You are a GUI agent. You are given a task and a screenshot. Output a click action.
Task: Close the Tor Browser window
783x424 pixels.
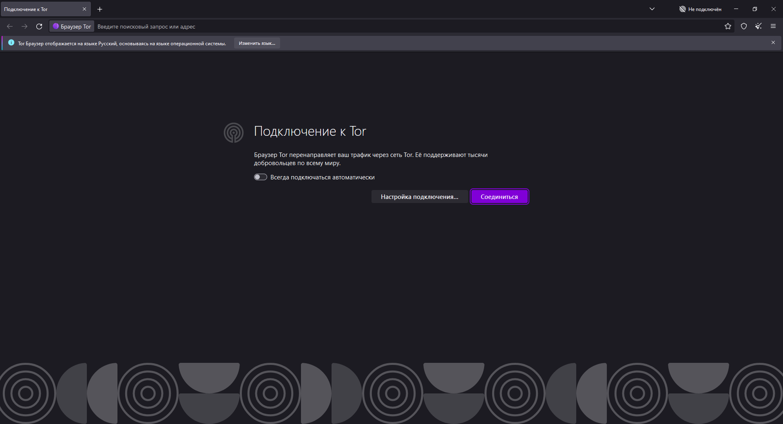click(x=774, y=9)
